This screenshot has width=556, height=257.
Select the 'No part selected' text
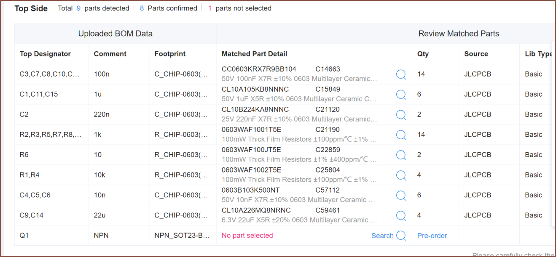point(247,236)
